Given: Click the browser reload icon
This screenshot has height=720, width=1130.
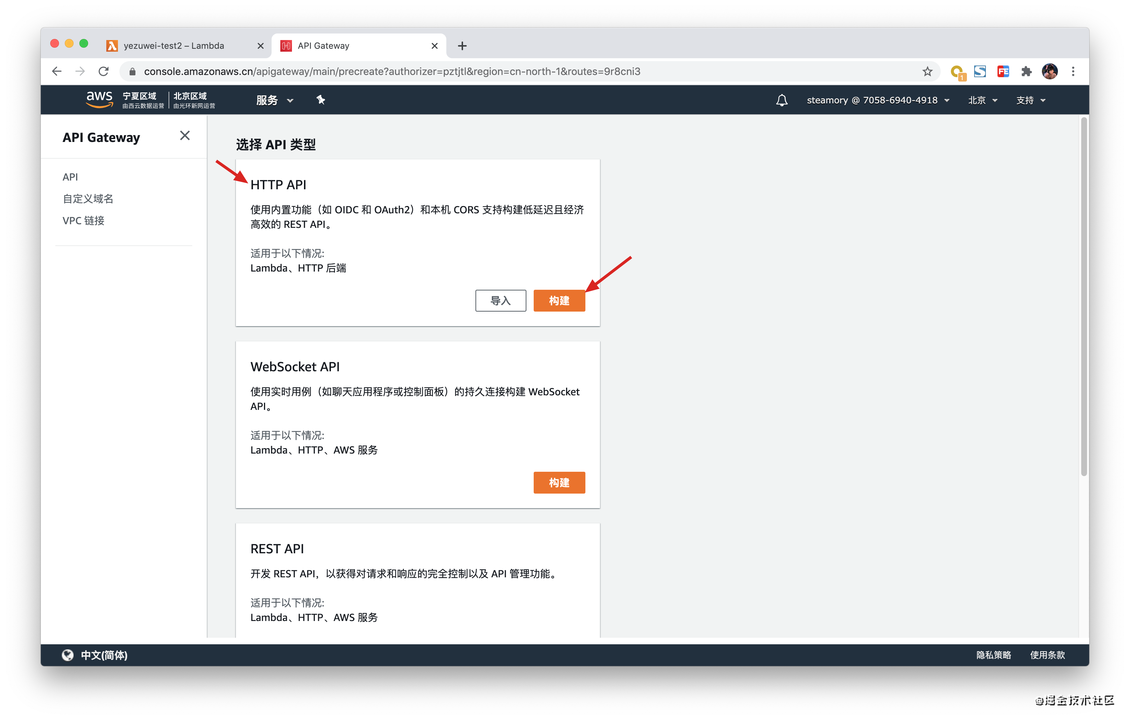Looking at the screenshot, I should tap(104, 71).
